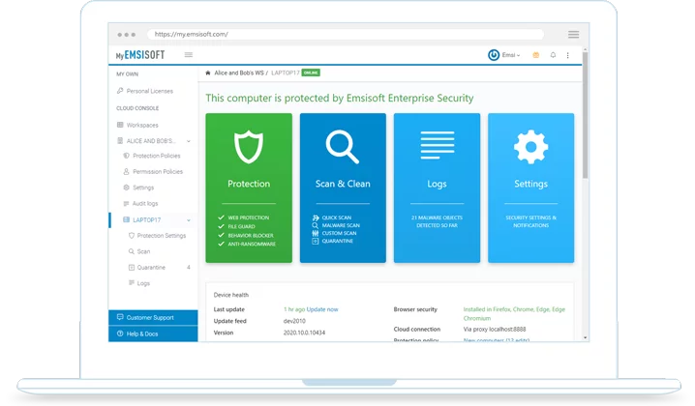Open the Scan & Clean tile label
695x406 pixels.
pos(343,184)
